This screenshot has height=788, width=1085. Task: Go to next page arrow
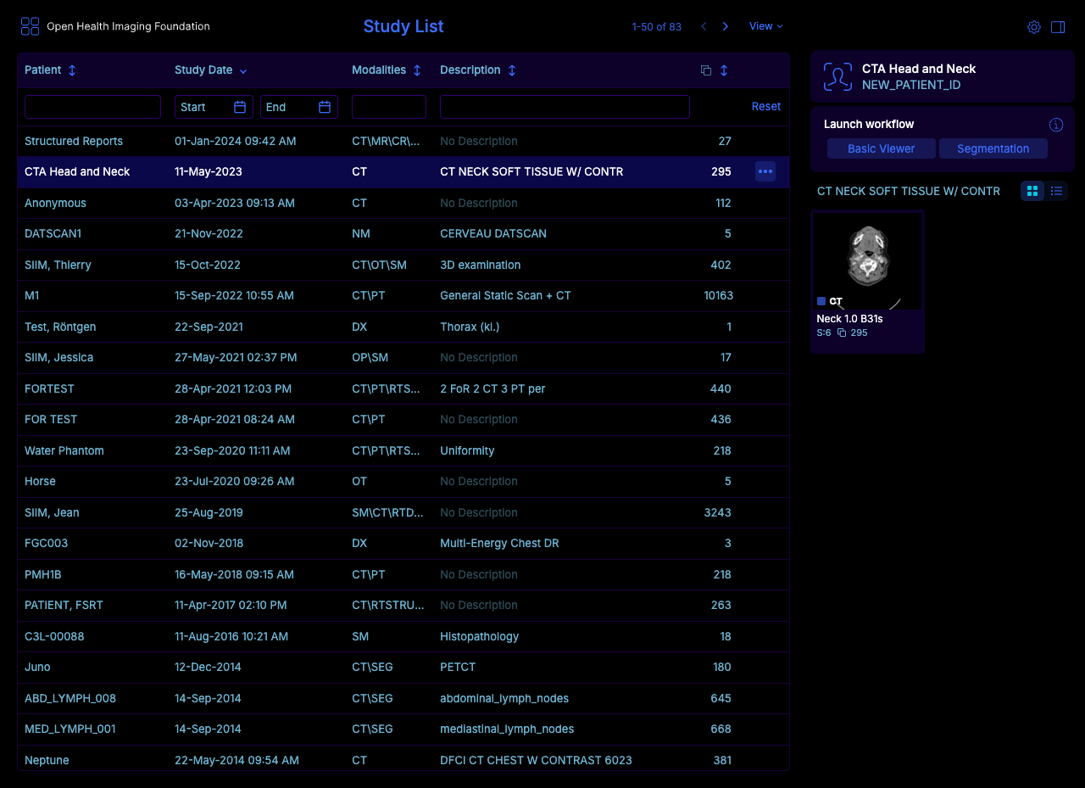click(x=726, y=26)
